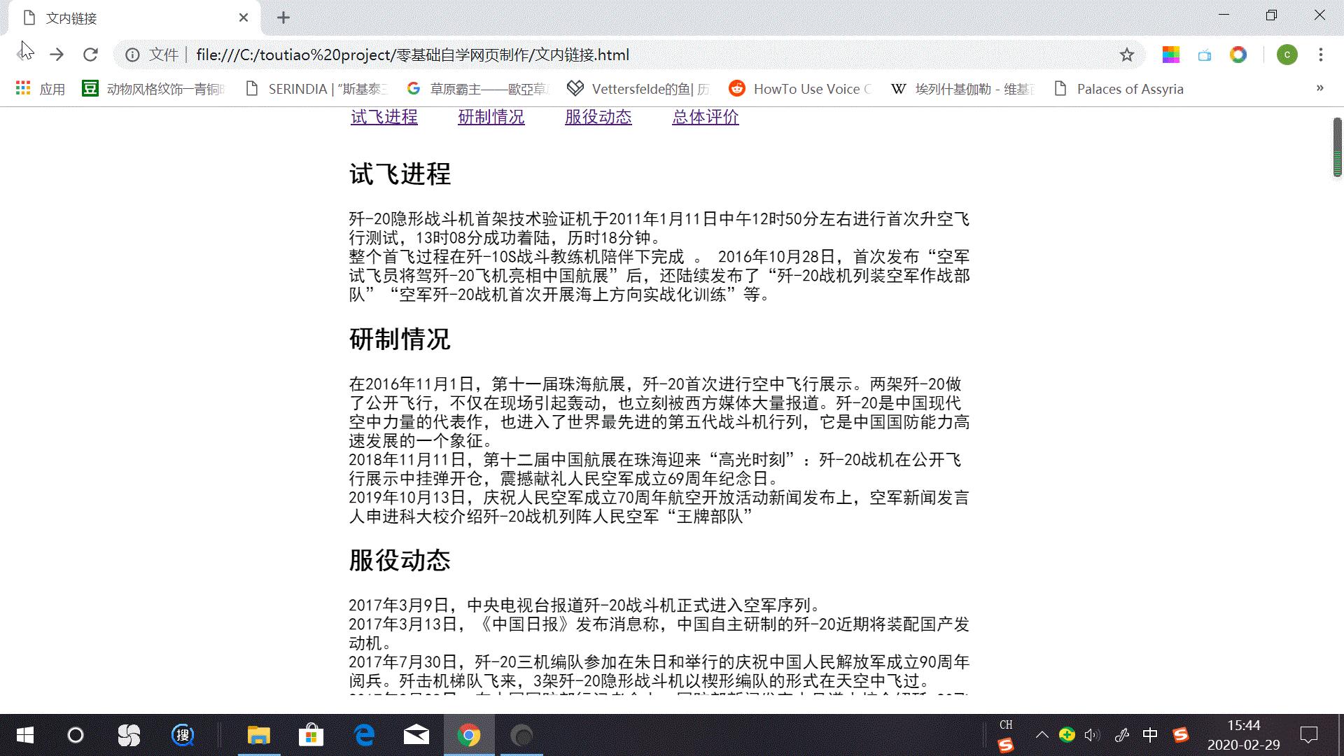This screenshot has height=756, width=1344.
Task: Open the green Chrome profile avatar
Action: point(1287,55)
